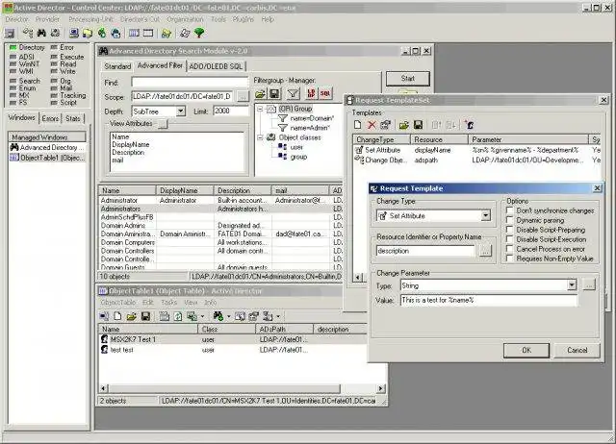Select 'MSX2K7 Test 1' row in ObjectTable

[232, 339]
